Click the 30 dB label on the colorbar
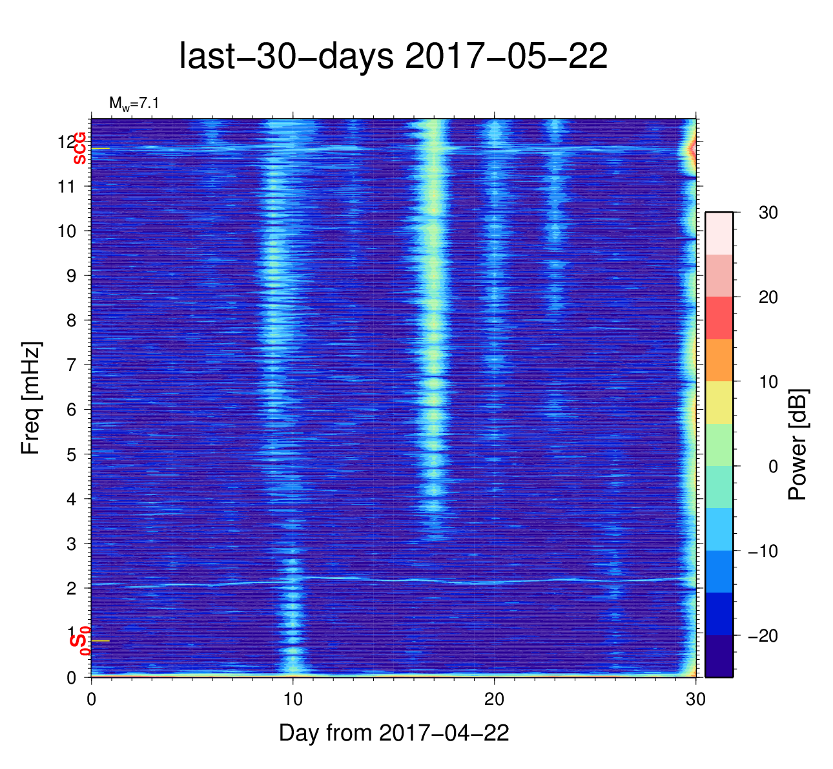Screen dimensions: 833x769 [768, 213]
